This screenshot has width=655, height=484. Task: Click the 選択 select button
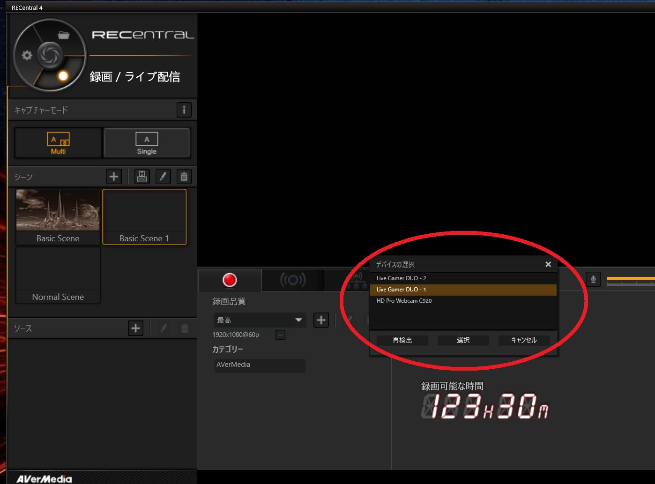point(463,340)
